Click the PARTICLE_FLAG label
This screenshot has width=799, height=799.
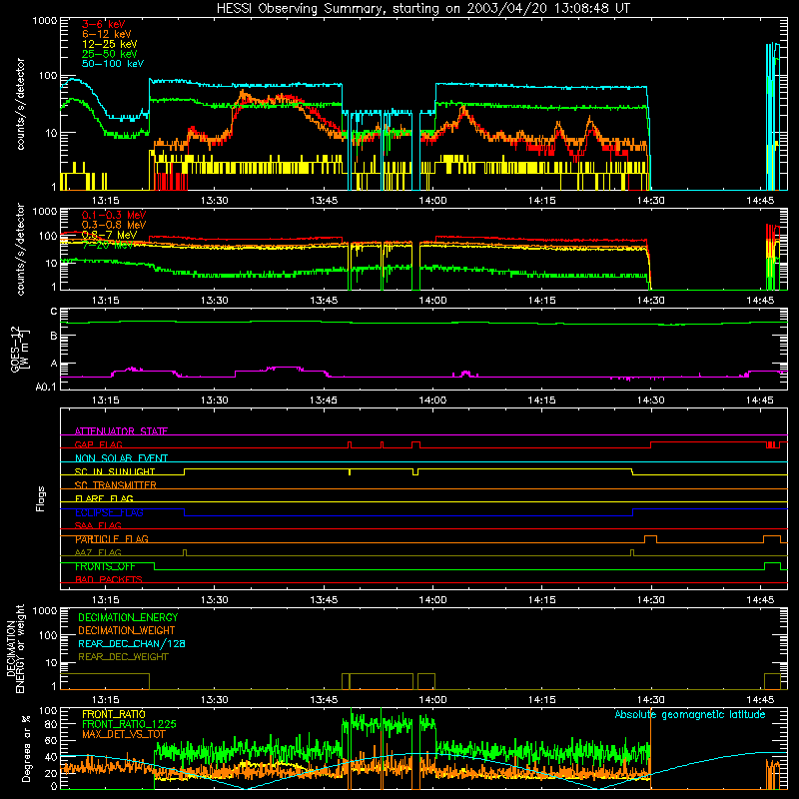click(x=112, y=539)
